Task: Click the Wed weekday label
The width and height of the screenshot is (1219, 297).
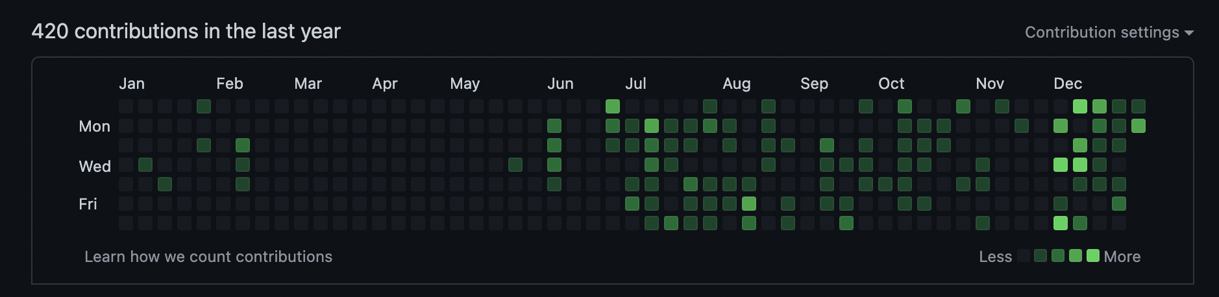Action: coord(95,167)
